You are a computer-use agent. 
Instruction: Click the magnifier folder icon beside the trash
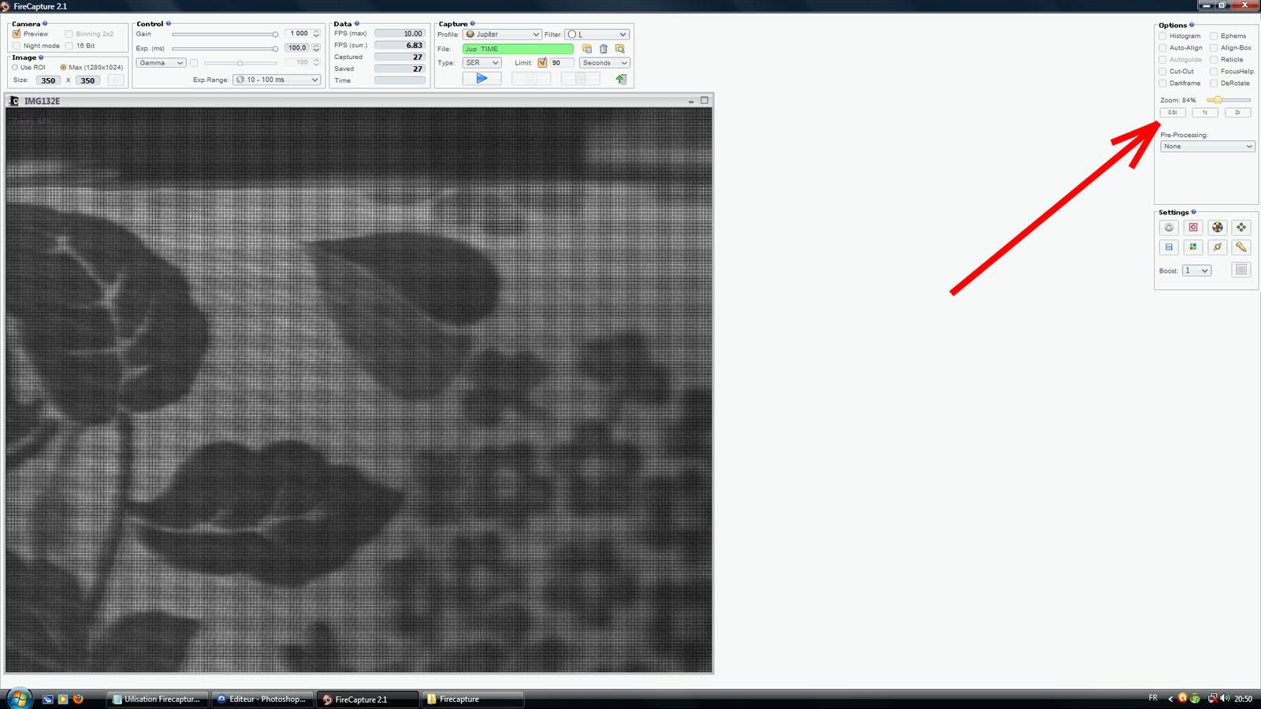click(620, 49)
